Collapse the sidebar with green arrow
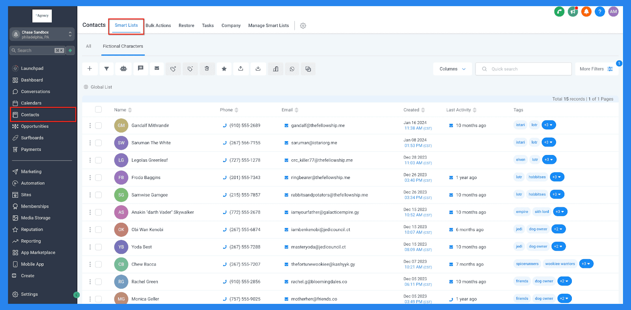 tap(77, 295)
